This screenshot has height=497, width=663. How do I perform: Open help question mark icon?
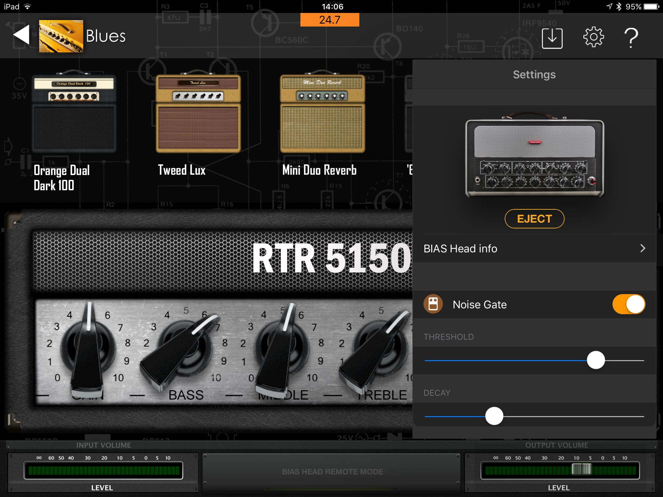click(631, 38)
